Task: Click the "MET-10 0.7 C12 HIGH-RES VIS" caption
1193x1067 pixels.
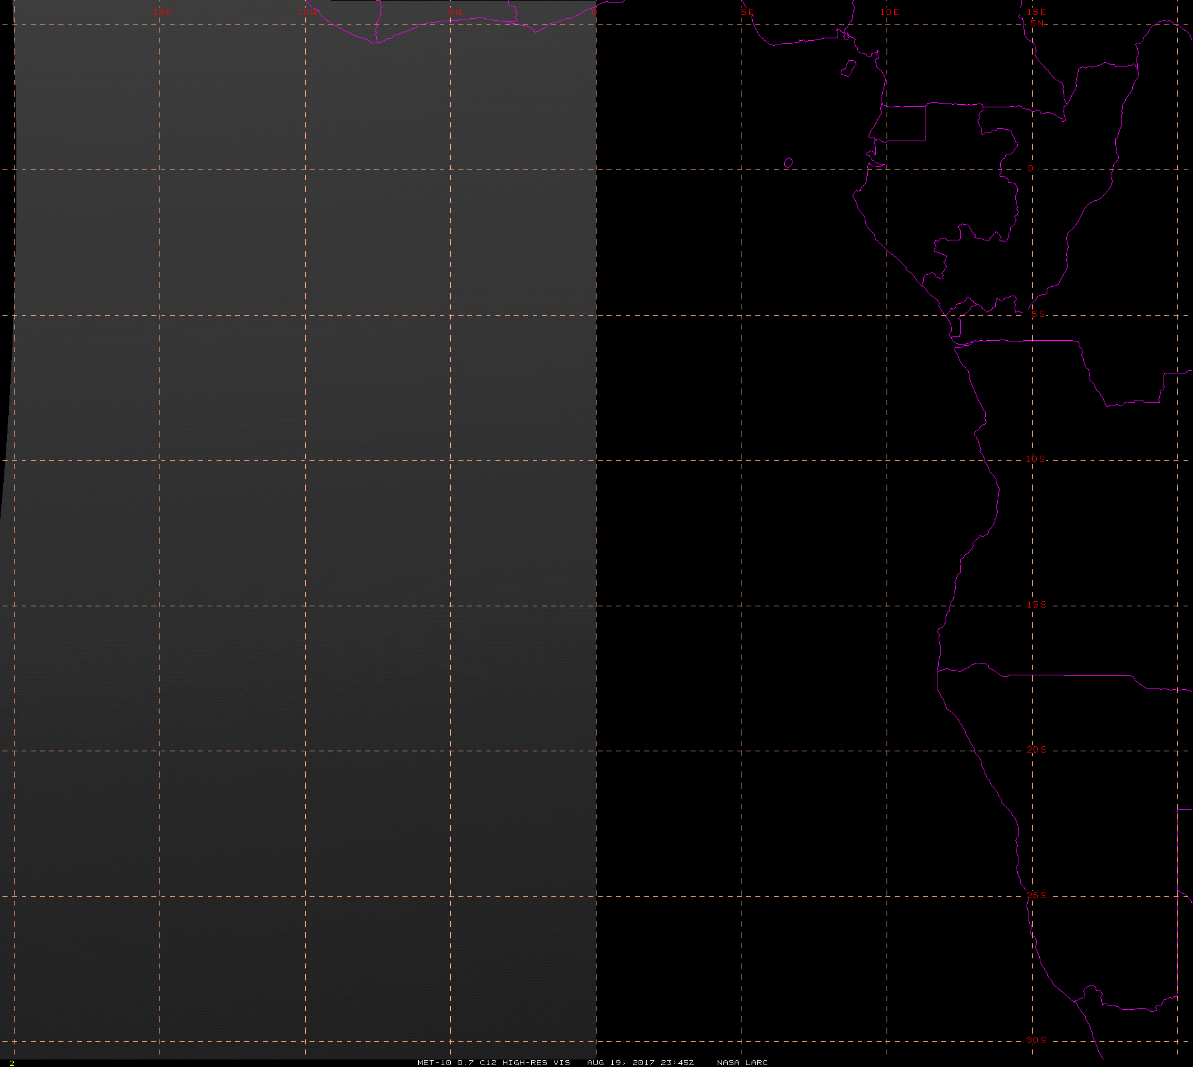Action: point(494,1063)
